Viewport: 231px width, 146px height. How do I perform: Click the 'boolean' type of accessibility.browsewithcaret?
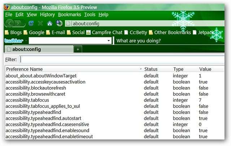pyautogui.click(x=182, y=94)
